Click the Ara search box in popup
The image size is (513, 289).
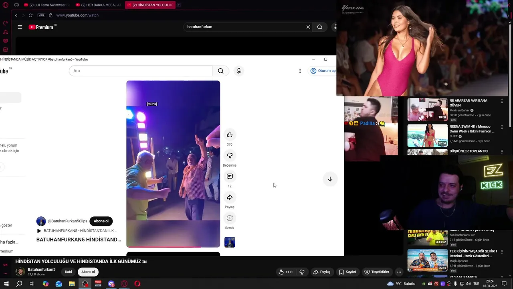[x=141, y=71]
